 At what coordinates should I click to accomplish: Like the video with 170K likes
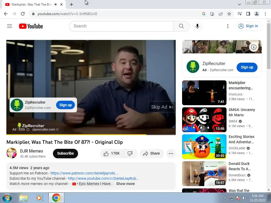point(112,154)
